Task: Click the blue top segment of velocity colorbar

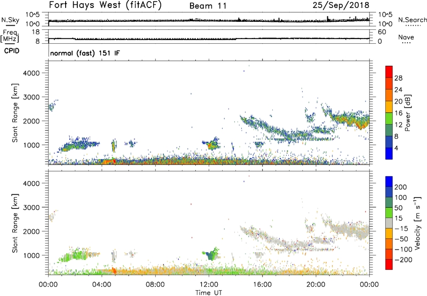Action: tap(389, 182)
